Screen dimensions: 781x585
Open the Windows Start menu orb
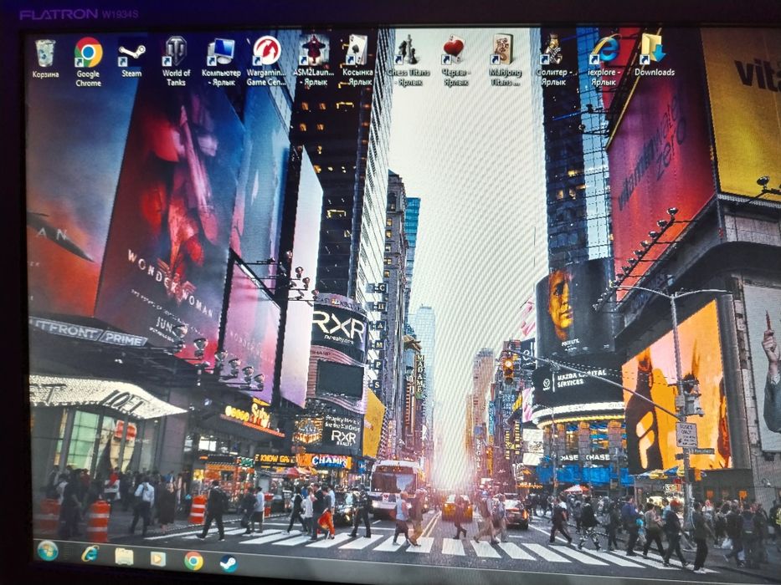48,551
